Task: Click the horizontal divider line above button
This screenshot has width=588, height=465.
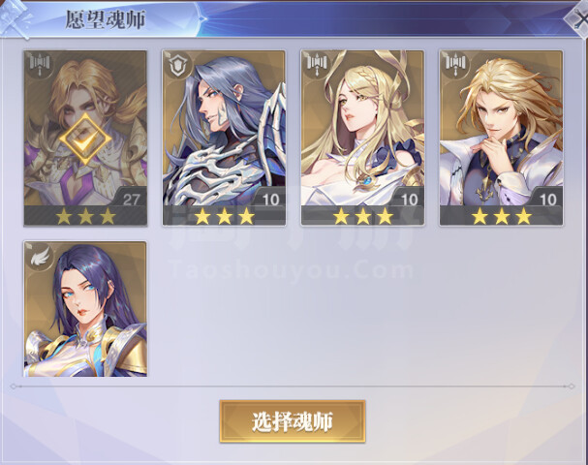Action: [293, 387]
